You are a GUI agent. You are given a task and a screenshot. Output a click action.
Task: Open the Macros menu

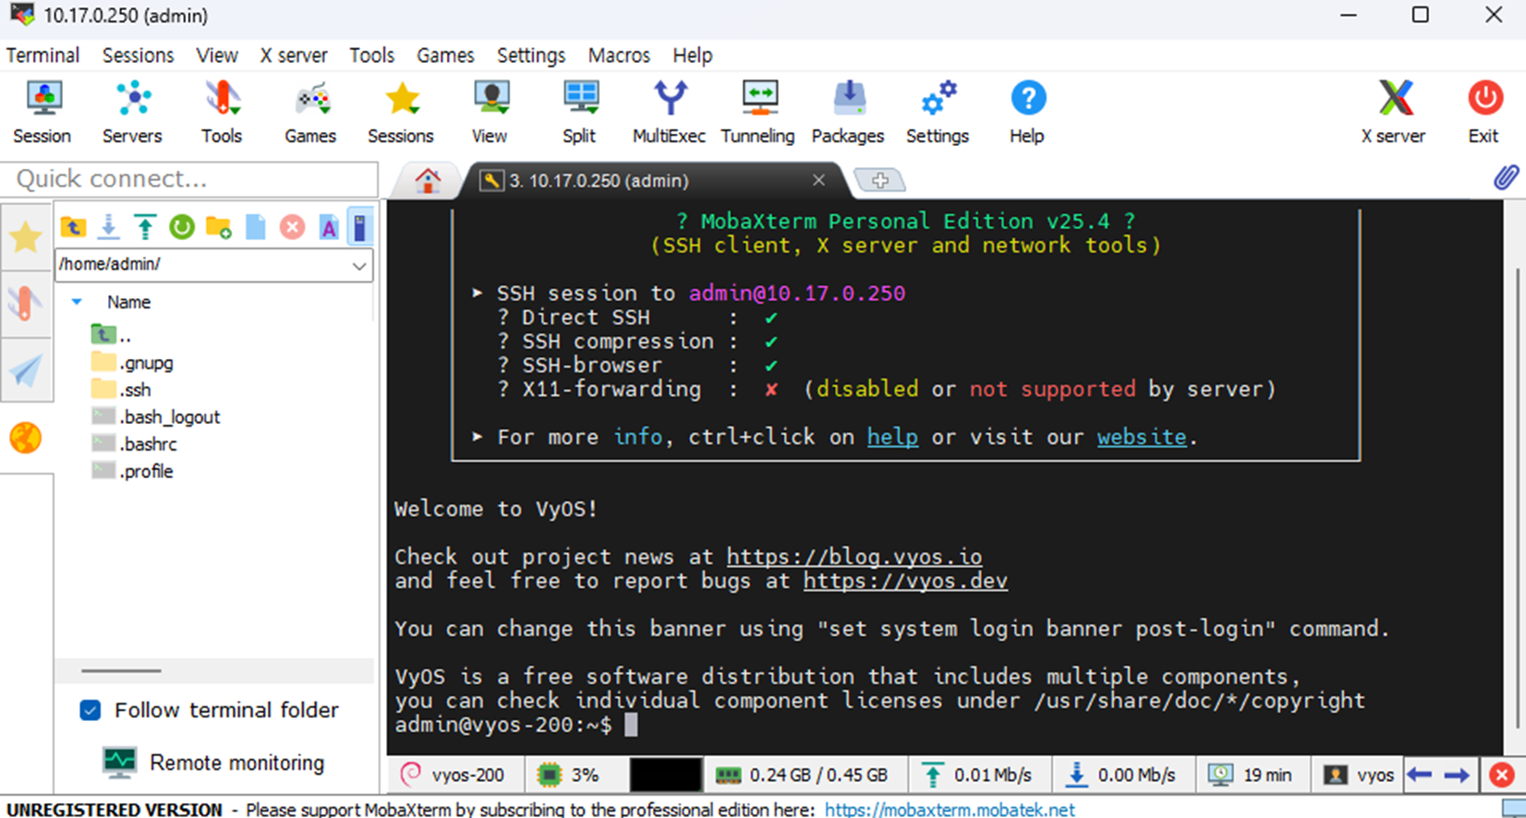[x=619, y=55]
